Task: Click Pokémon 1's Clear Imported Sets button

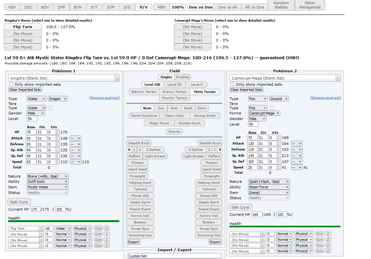Action: pyautogui.click(x=25, y=90)
